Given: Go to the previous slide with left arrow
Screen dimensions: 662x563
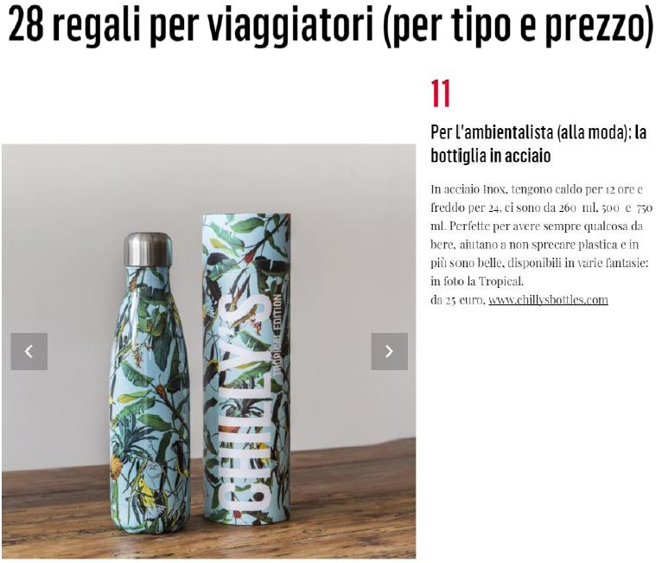Looking at the screenshot, I should click(x=29, y=351).
